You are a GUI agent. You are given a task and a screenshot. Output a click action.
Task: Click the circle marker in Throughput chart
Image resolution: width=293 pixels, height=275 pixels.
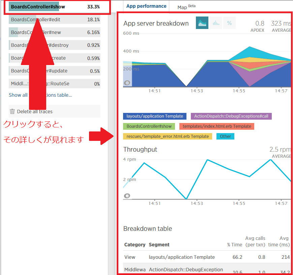[127, 195]
